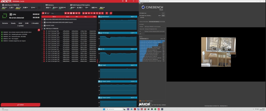266x111 pixels.
Task: Stop the CPU Single Core test
Action: click(163, 16)
